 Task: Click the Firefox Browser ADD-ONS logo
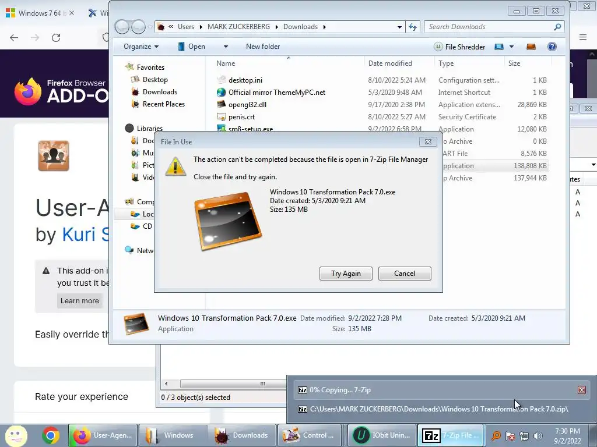[x=61, y=91]
